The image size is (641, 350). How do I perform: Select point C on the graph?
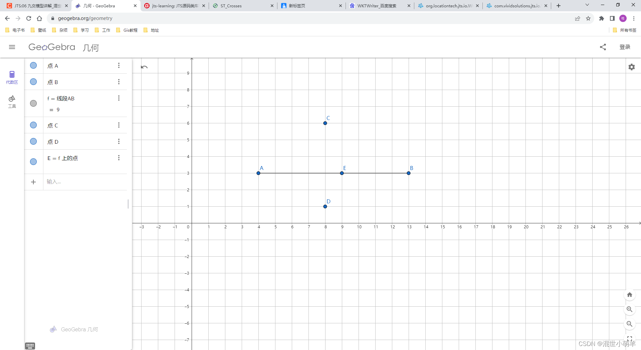(x=325, y=123)
